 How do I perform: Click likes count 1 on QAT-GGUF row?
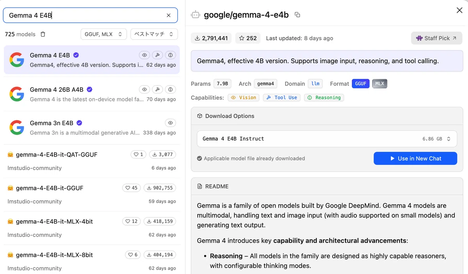(x=138, y=155)
